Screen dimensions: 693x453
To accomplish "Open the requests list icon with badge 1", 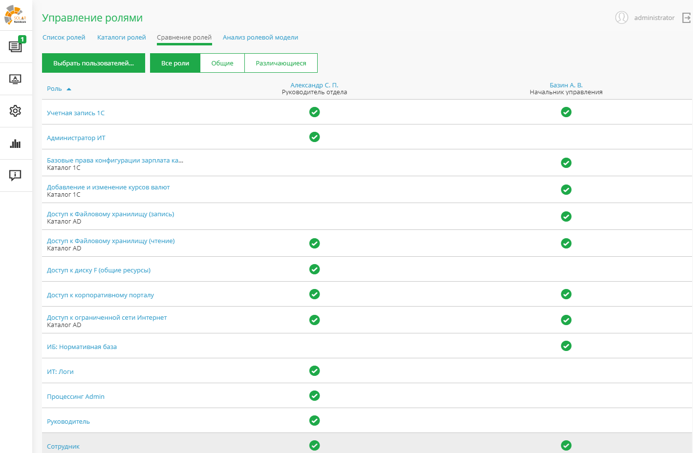I will (16, 46).
